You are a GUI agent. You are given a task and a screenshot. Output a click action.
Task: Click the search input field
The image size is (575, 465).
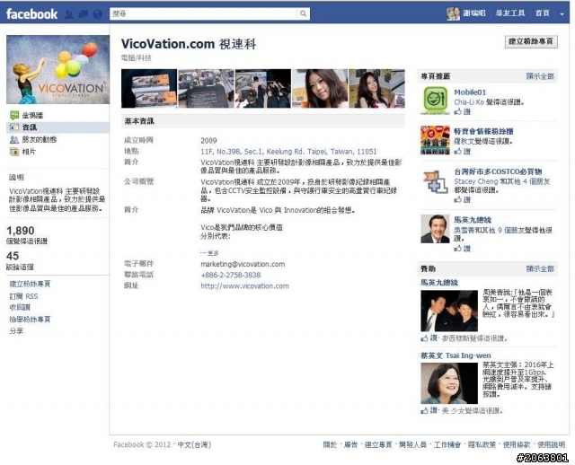pos(204,13)
